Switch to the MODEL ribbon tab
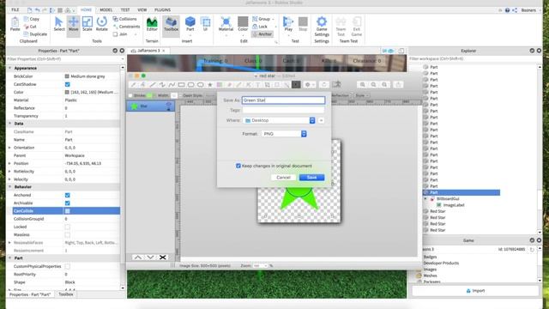The height and width of the screenshot is (309, 549). [x=106, y=9]
